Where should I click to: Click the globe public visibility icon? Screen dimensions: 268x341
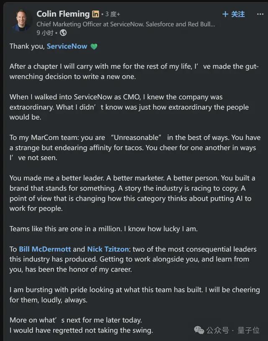coord(63,33)
